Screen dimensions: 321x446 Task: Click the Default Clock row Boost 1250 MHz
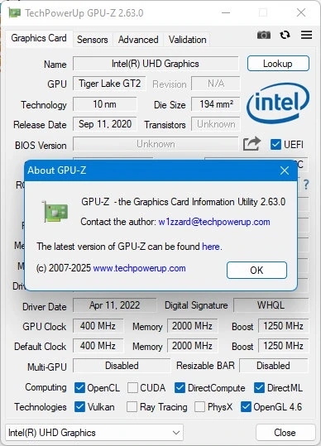(x=283, y=346)
